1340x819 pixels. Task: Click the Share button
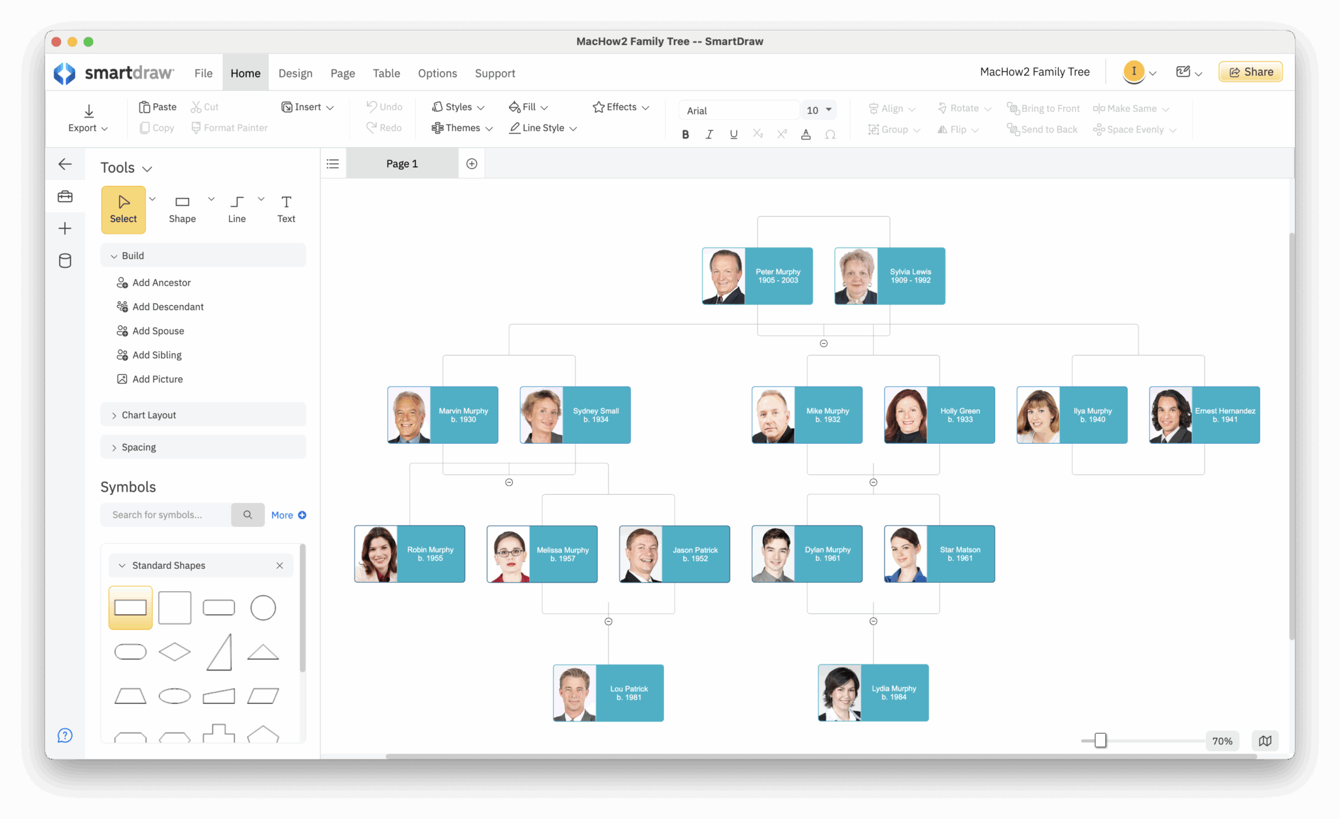pos(1250,71)
